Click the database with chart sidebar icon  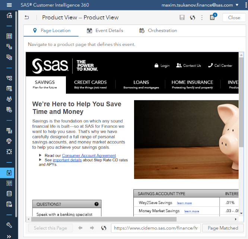[9, 204]
